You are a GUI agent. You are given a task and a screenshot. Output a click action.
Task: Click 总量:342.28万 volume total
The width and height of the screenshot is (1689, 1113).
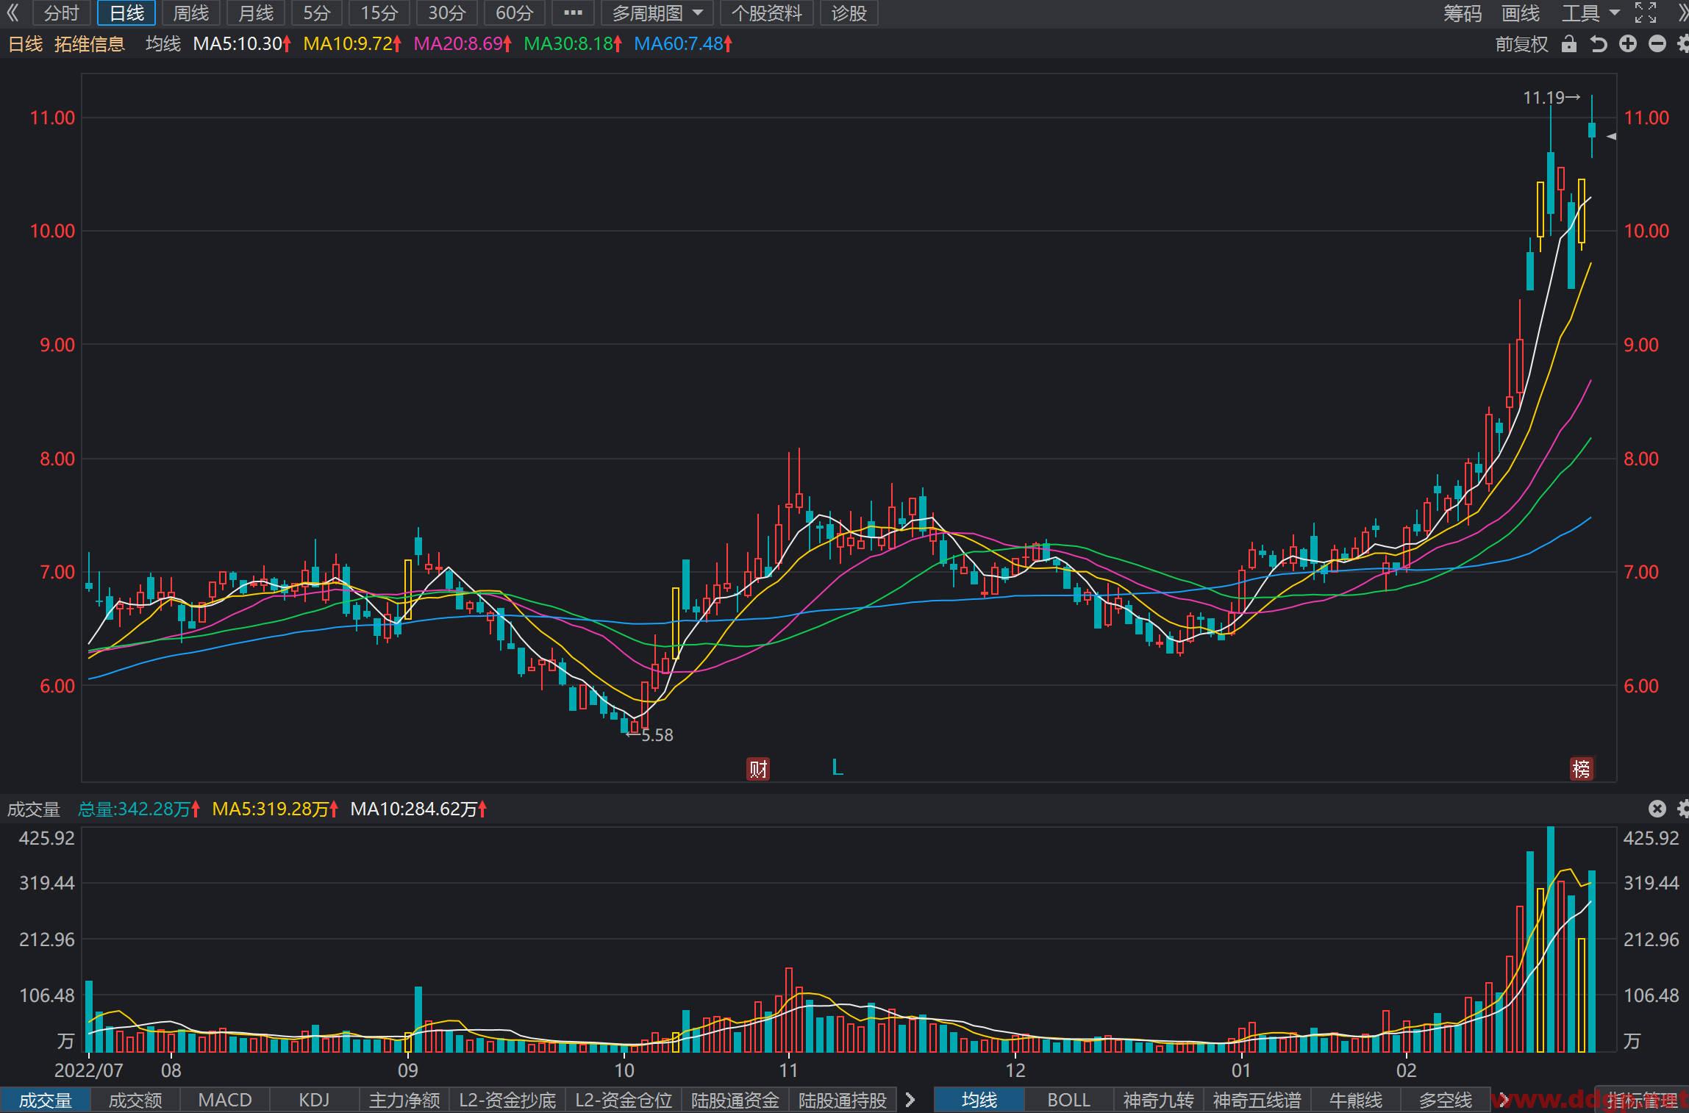point(139,809)
